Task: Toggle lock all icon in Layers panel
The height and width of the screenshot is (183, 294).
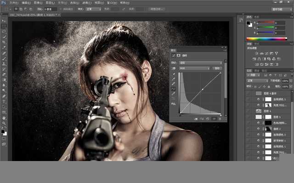Action: coord(269,86)
